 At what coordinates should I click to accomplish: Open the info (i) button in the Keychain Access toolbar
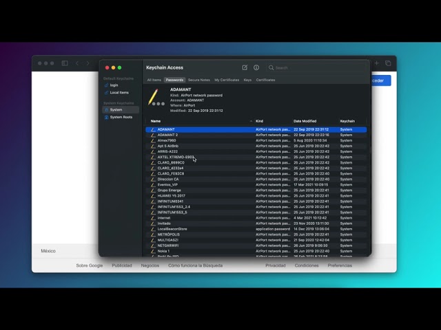point(256,67)
